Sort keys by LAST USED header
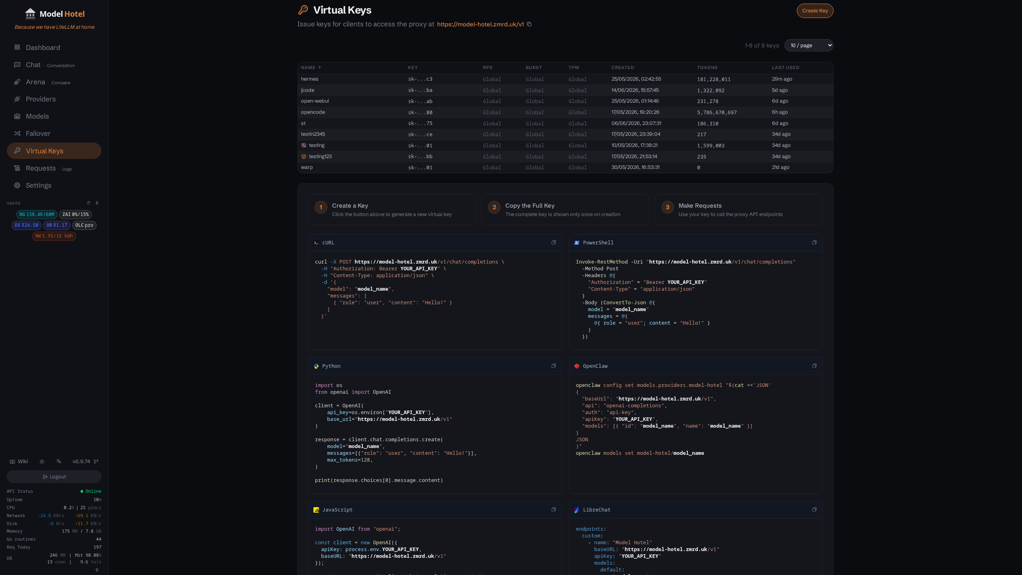1022x575 pixels. tap(785, 67)
